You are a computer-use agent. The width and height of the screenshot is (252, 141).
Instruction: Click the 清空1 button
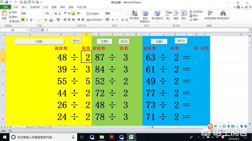(x=76, y=41)
